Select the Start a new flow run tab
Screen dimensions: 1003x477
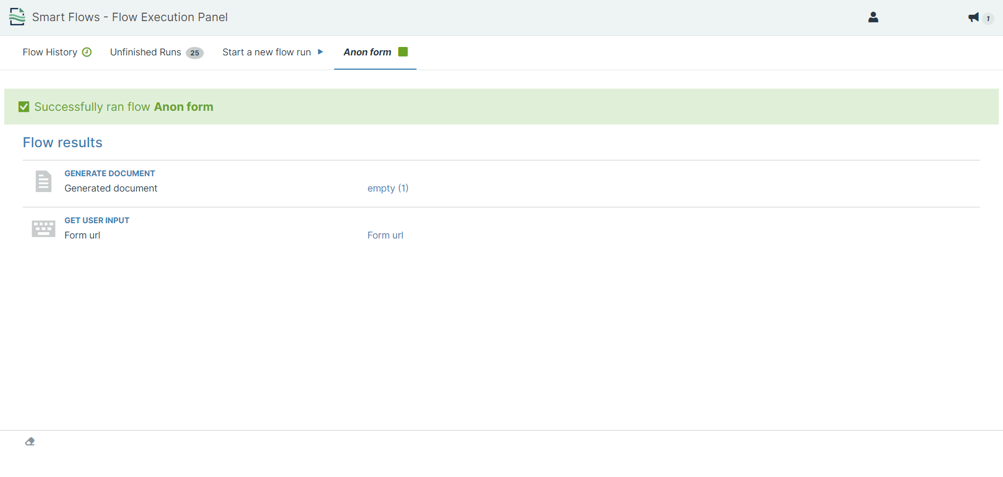[267, 52]
